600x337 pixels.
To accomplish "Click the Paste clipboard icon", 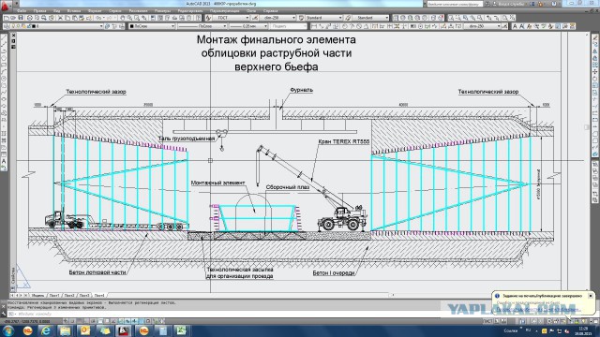I will coord(75,18).
